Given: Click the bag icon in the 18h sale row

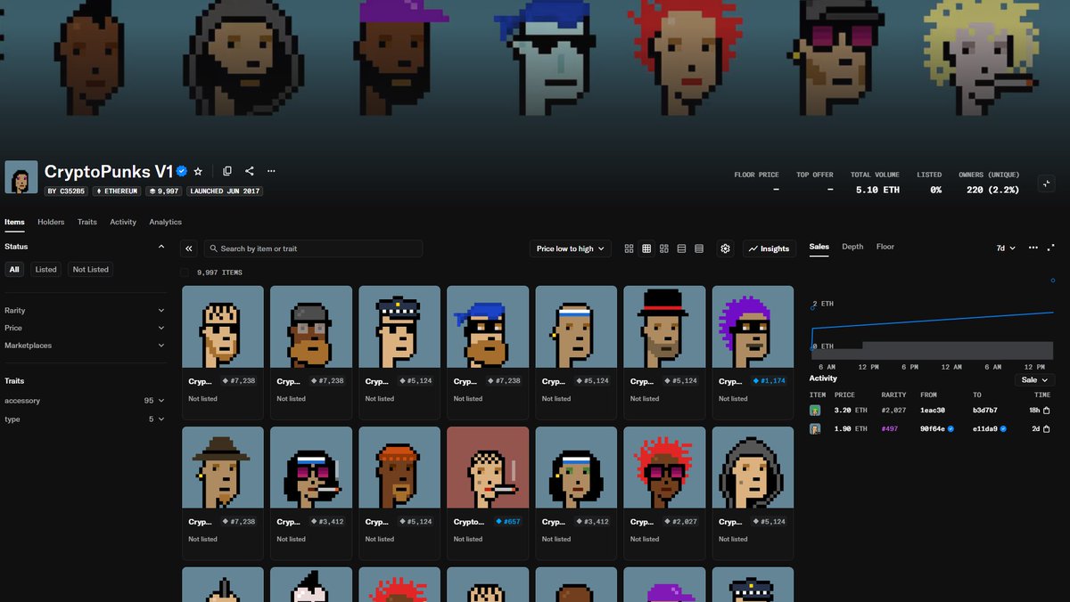Looking at the screenshot, I should 1047,411.
